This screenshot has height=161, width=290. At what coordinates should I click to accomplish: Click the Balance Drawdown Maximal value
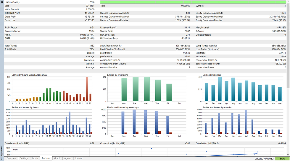point(183,17)
